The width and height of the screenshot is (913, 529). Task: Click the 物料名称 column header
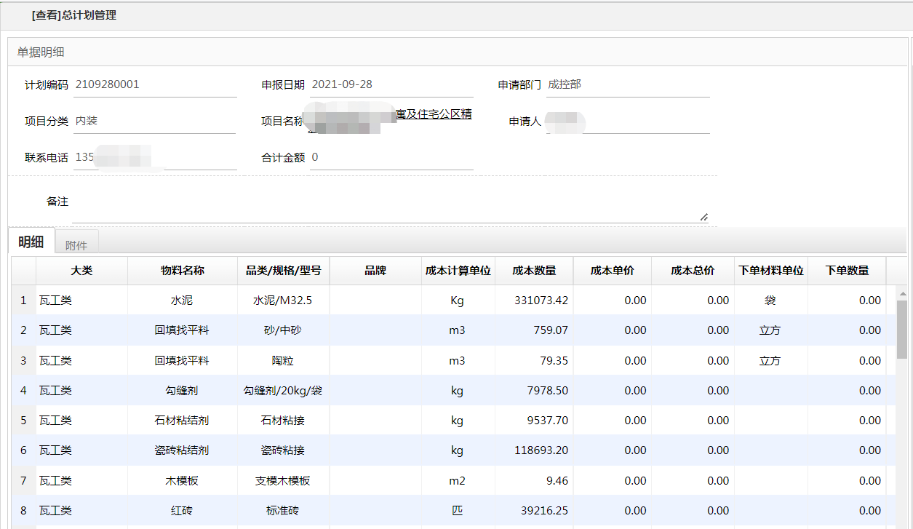[182, 271]
